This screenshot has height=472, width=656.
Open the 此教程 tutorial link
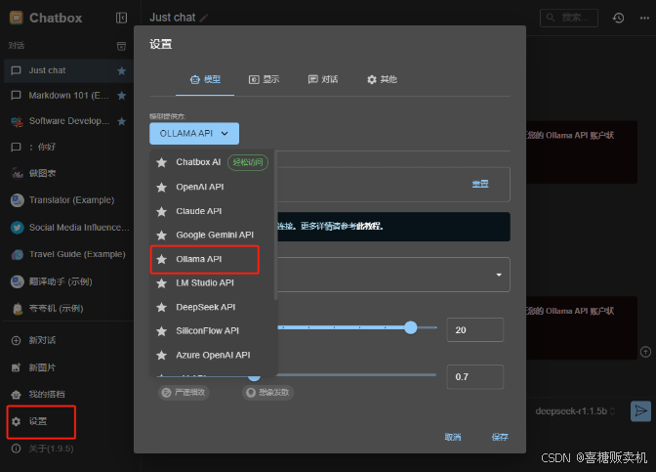pyautogui.click(x=369, y=227)
